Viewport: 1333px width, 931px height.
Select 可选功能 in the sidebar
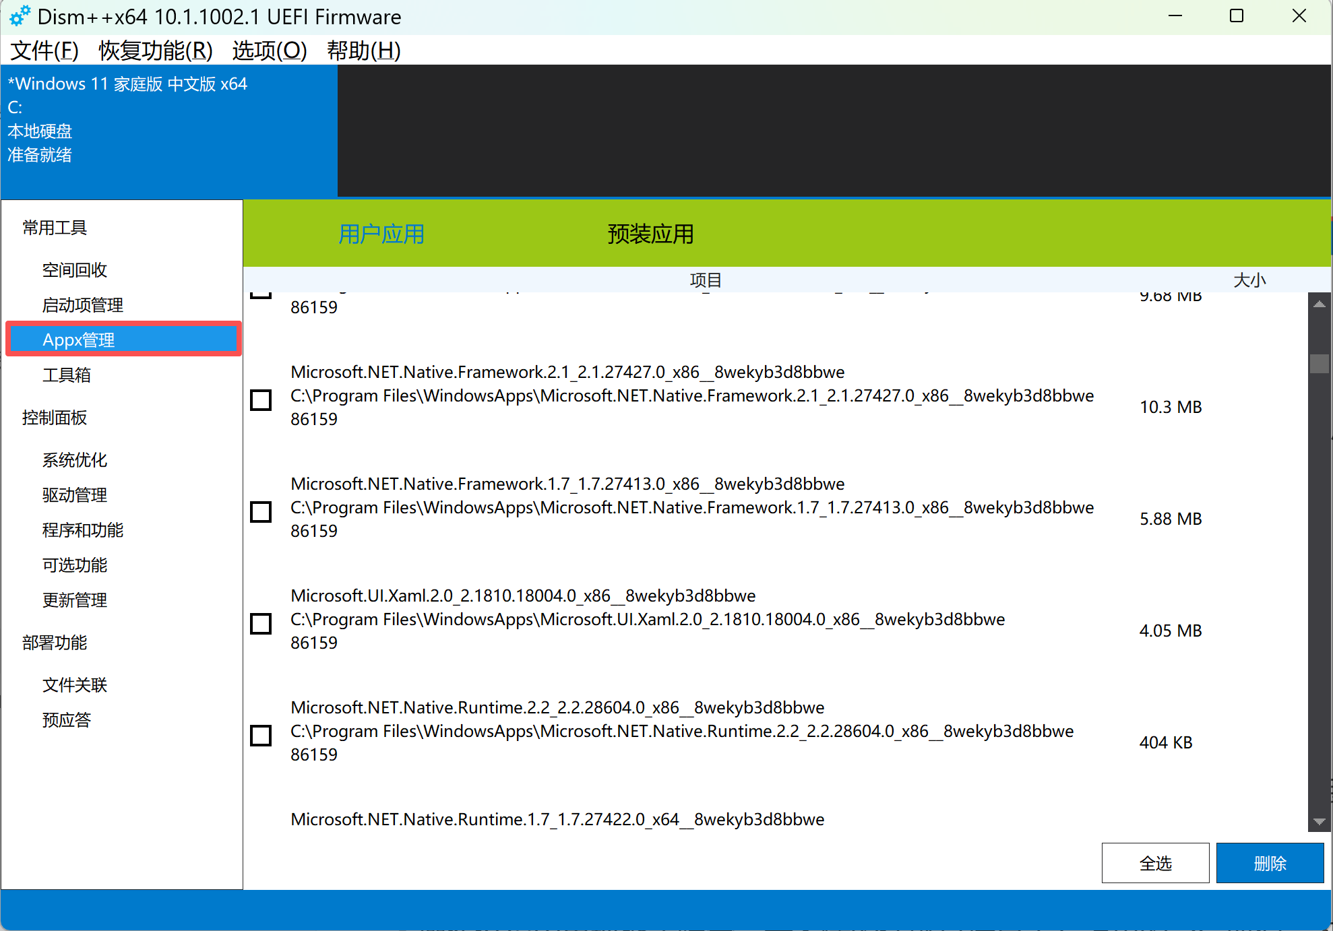75,565
